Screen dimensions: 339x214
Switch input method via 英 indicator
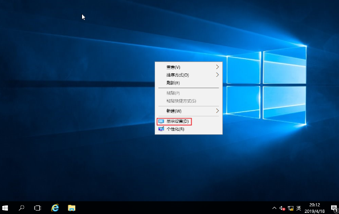click(299, 208)
